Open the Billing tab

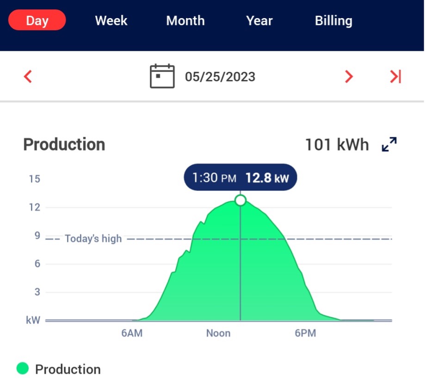tap(333, 21)
